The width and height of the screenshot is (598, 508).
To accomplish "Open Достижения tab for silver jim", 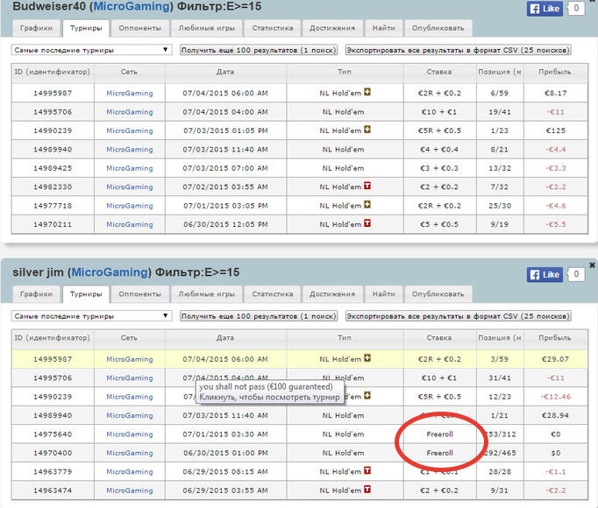I will coord(332,294).
